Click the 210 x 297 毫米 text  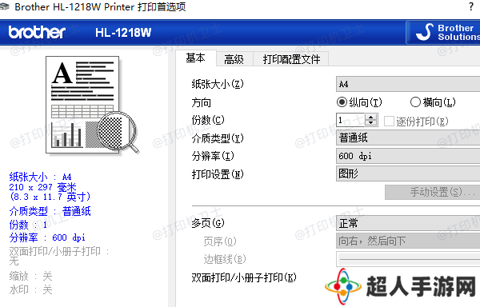point(42,187)
